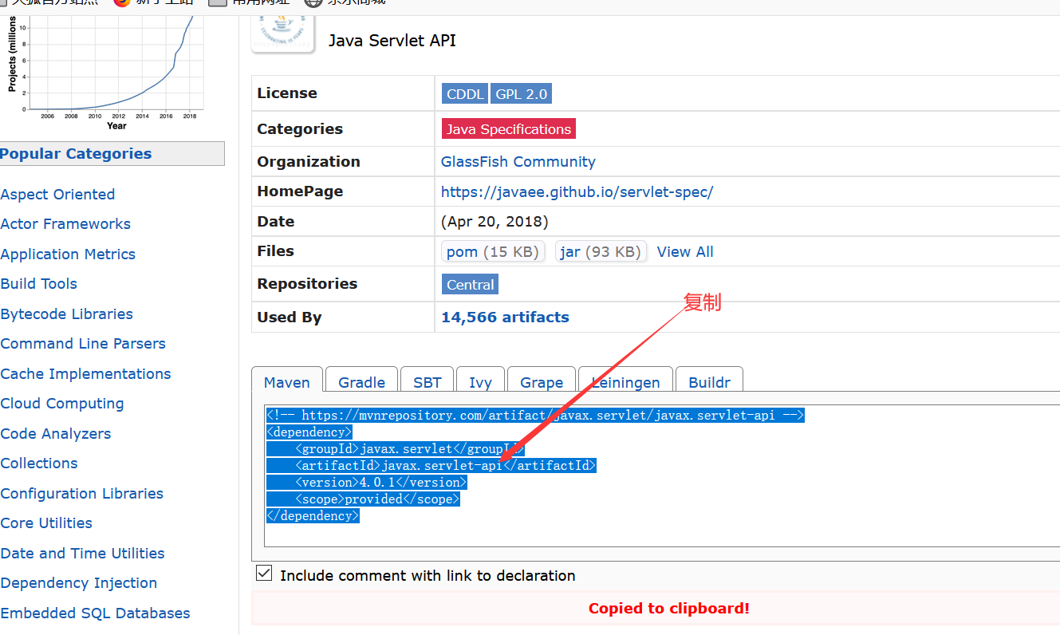Screen dimensions: 1060x635
Task: Click the groupId javax.servlet code line
Action: 409,449
